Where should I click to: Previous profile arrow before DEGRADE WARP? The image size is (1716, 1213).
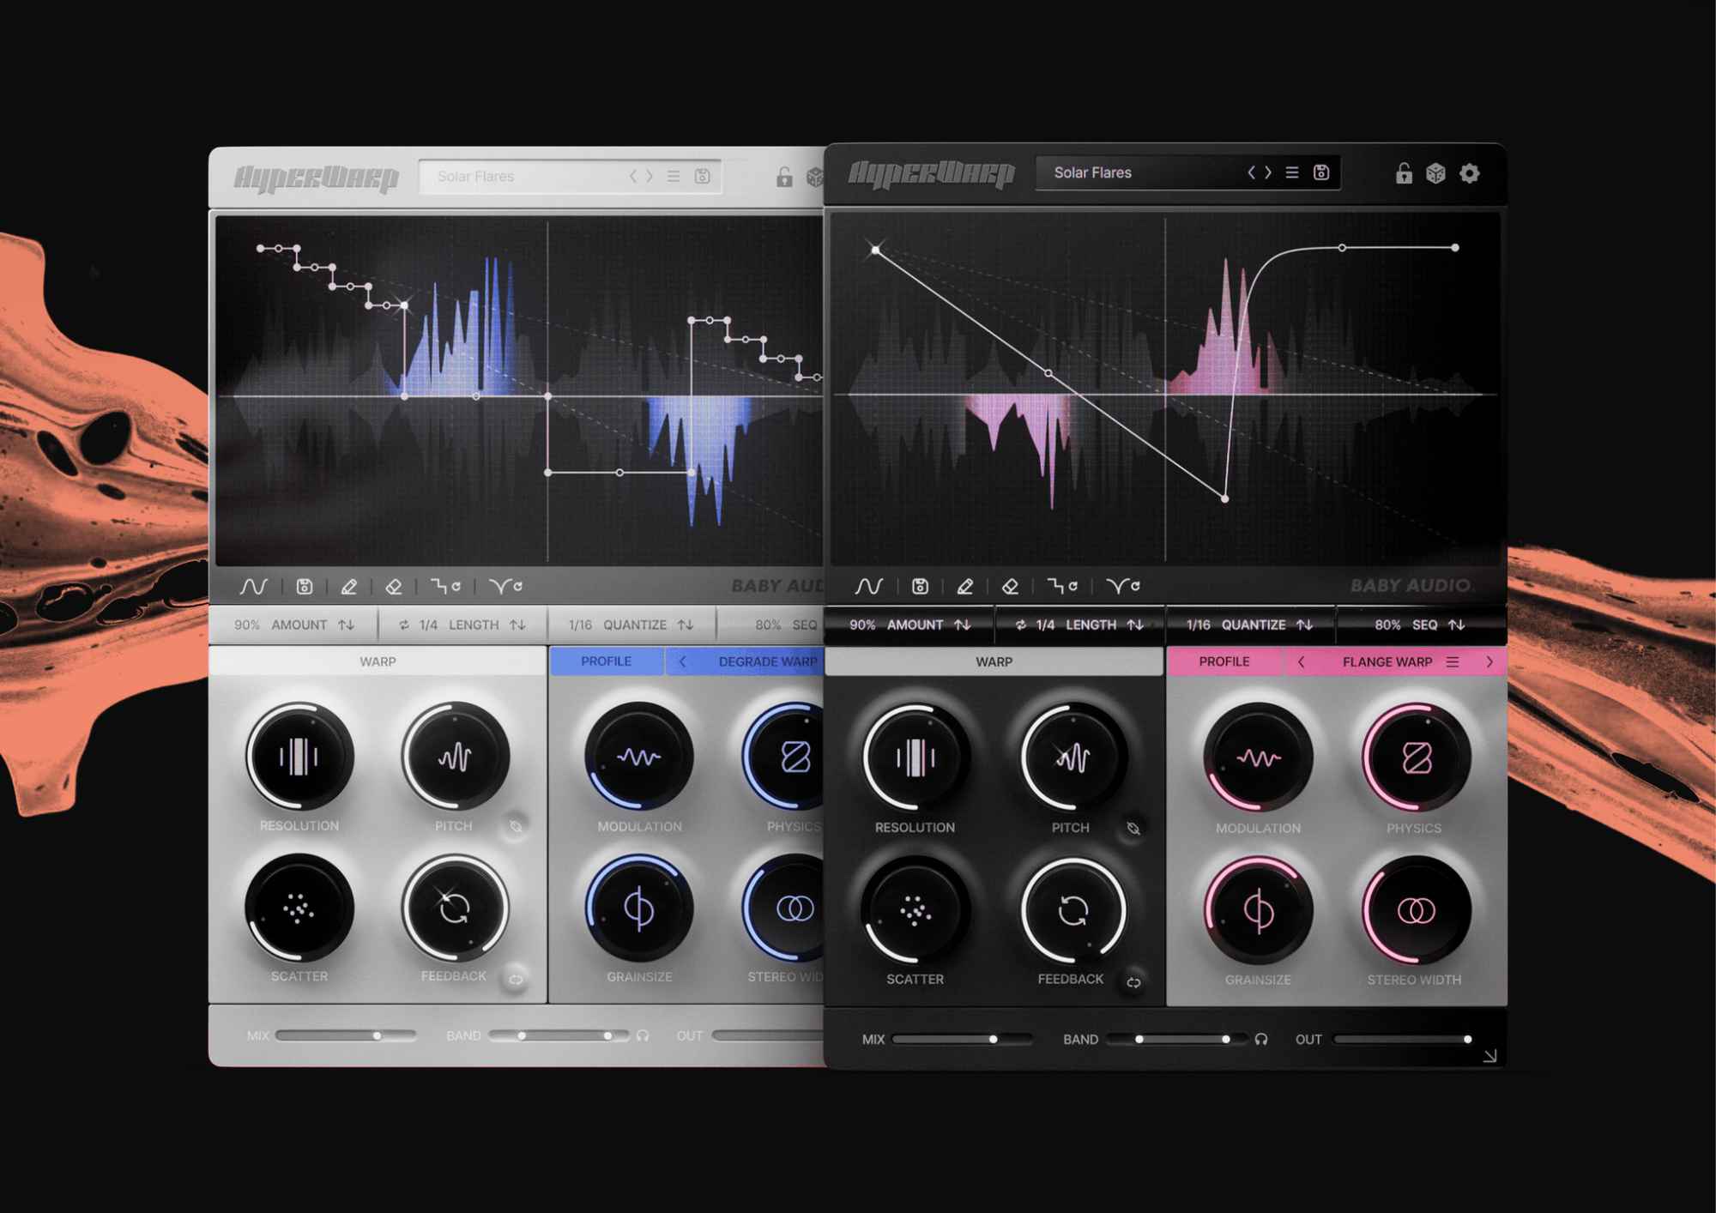[683, 661]
